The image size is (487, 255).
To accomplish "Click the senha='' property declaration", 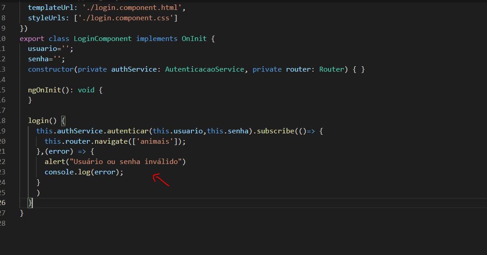I will coord(46,59).
